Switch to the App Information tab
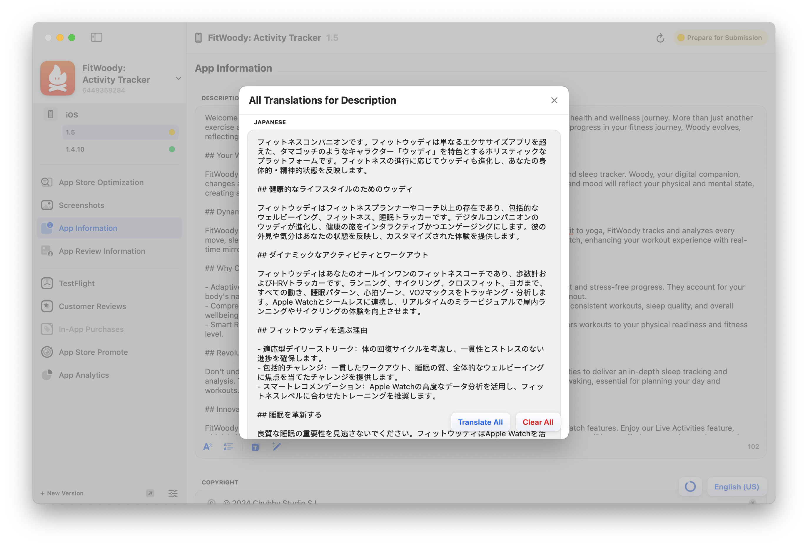This screenshot has height=547, width=808. pyautogui.click(x=87, y=228)
